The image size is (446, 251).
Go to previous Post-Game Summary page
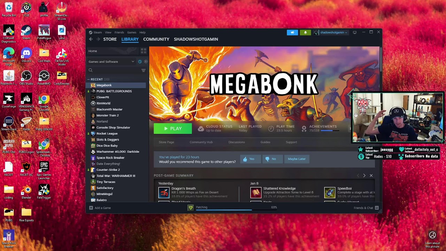click(357, 175)
